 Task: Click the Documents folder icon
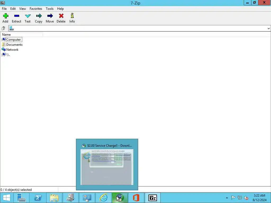click(3, 44)
